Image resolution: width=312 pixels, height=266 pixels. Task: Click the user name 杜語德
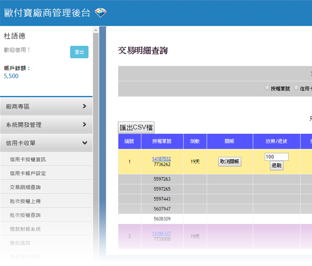[15, 36]
